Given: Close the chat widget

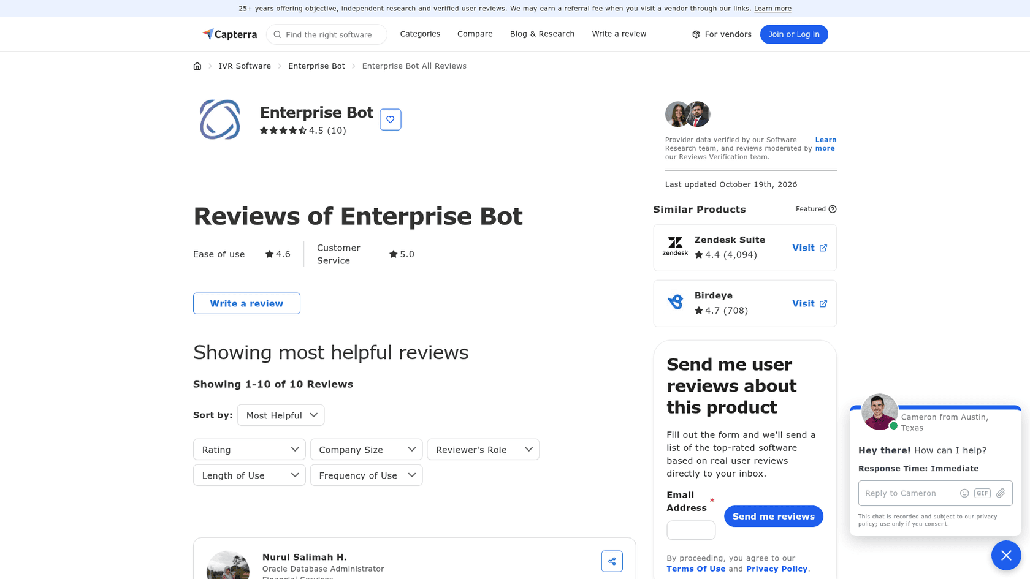Looking at the screenshot, I should click(1006, 555).
